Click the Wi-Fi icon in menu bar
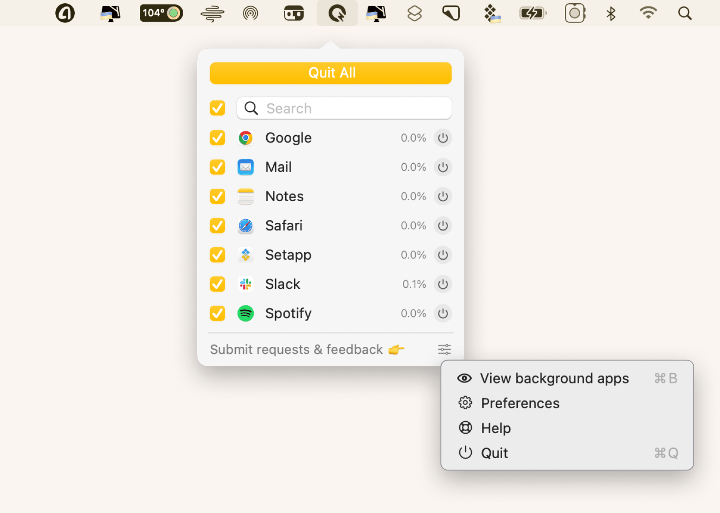Image resolution: width=720 pixels, height=513 pixels. coord(648,13)
